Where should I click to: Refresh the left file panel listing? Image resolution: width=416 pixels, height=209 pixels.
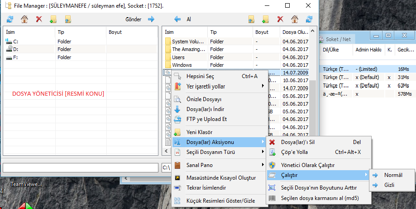(10, 19)
